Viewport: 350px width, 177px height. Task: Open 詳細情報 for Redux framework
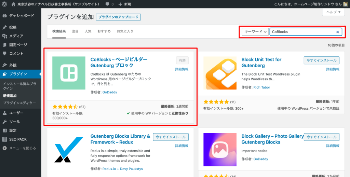pos(182,146)
